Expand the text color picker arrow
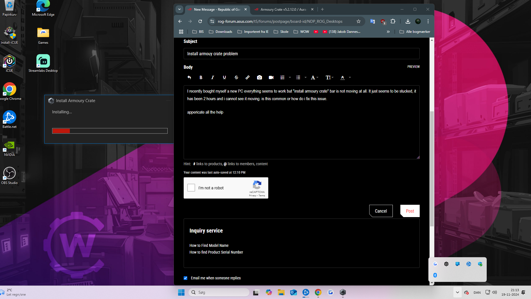This screenshot has width=531, height=299. pyautogui.click(x=350, y=77)
